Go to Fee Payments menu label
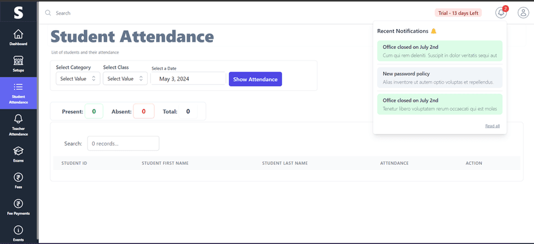The height and width of the screenshot is (244, 534). (x=19, y=213)
